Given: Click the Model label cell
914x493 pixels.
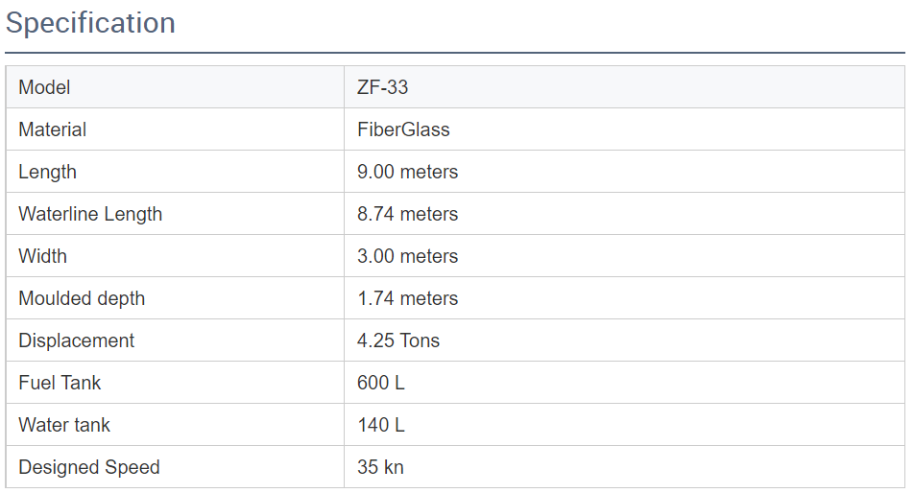Looking at the screenshot, I should coord(44,87).
